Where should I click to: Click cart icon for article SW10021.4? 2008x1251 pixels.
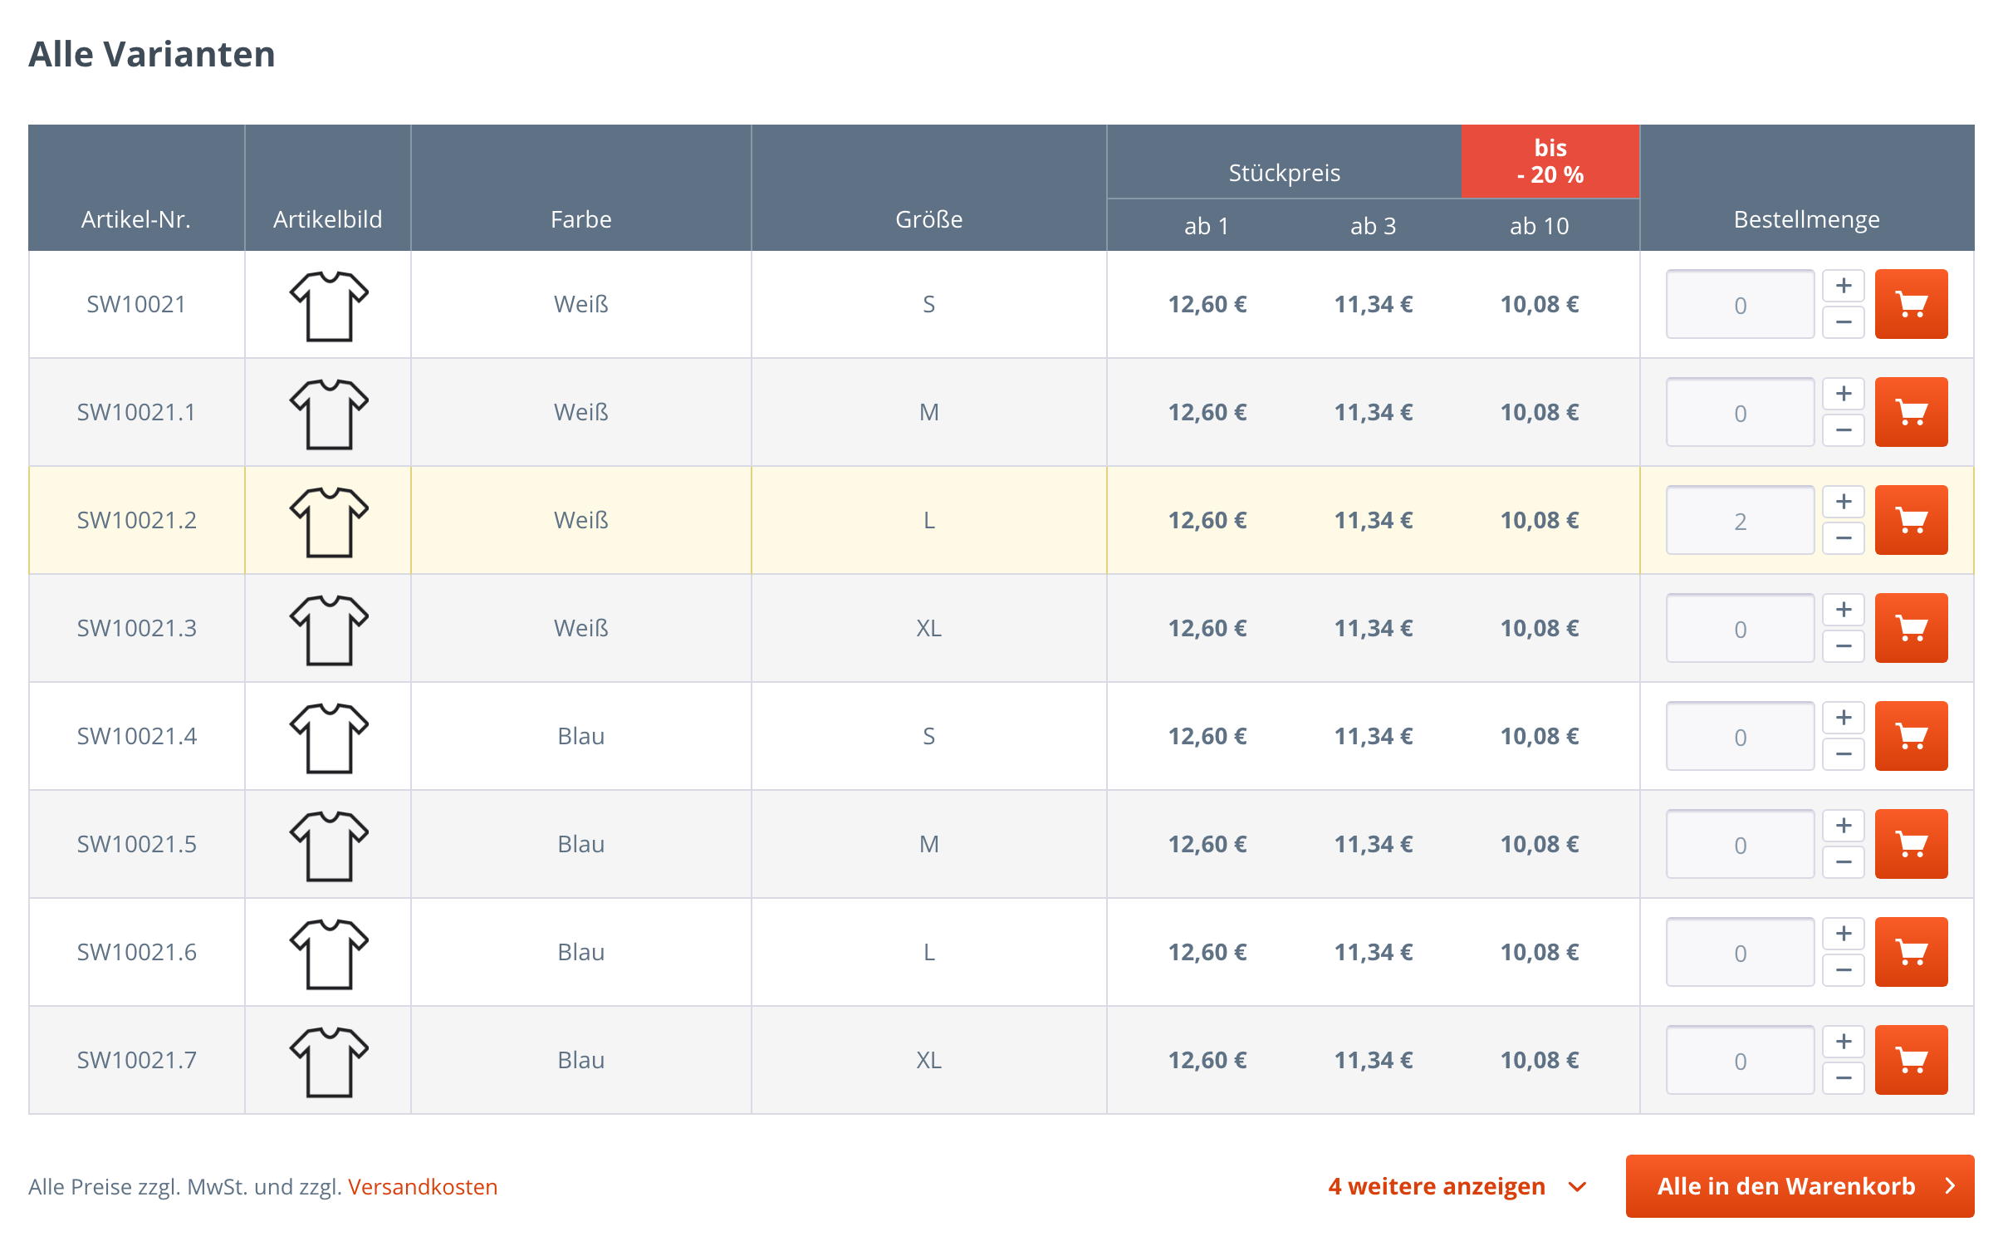[x=1911, y=736]
